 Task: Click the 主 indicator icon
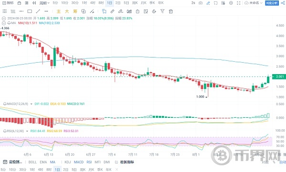pos(59,11)
